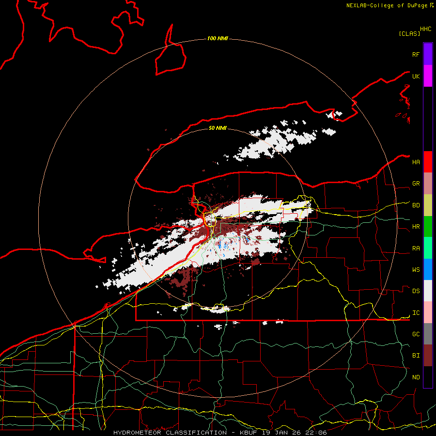436x436 pixels.
Task: Click the KBUF station identifier
Action: pyautogui.click(x=249, y=433)
